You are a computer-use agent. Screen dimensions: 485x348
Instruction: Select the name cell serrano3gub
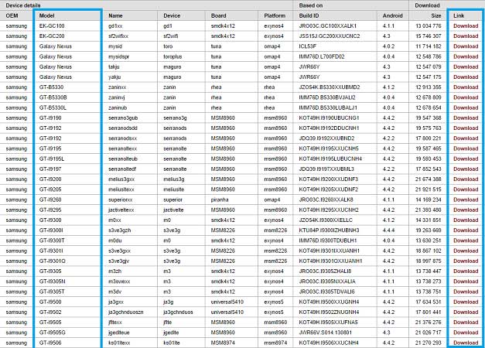click(123, 118)
